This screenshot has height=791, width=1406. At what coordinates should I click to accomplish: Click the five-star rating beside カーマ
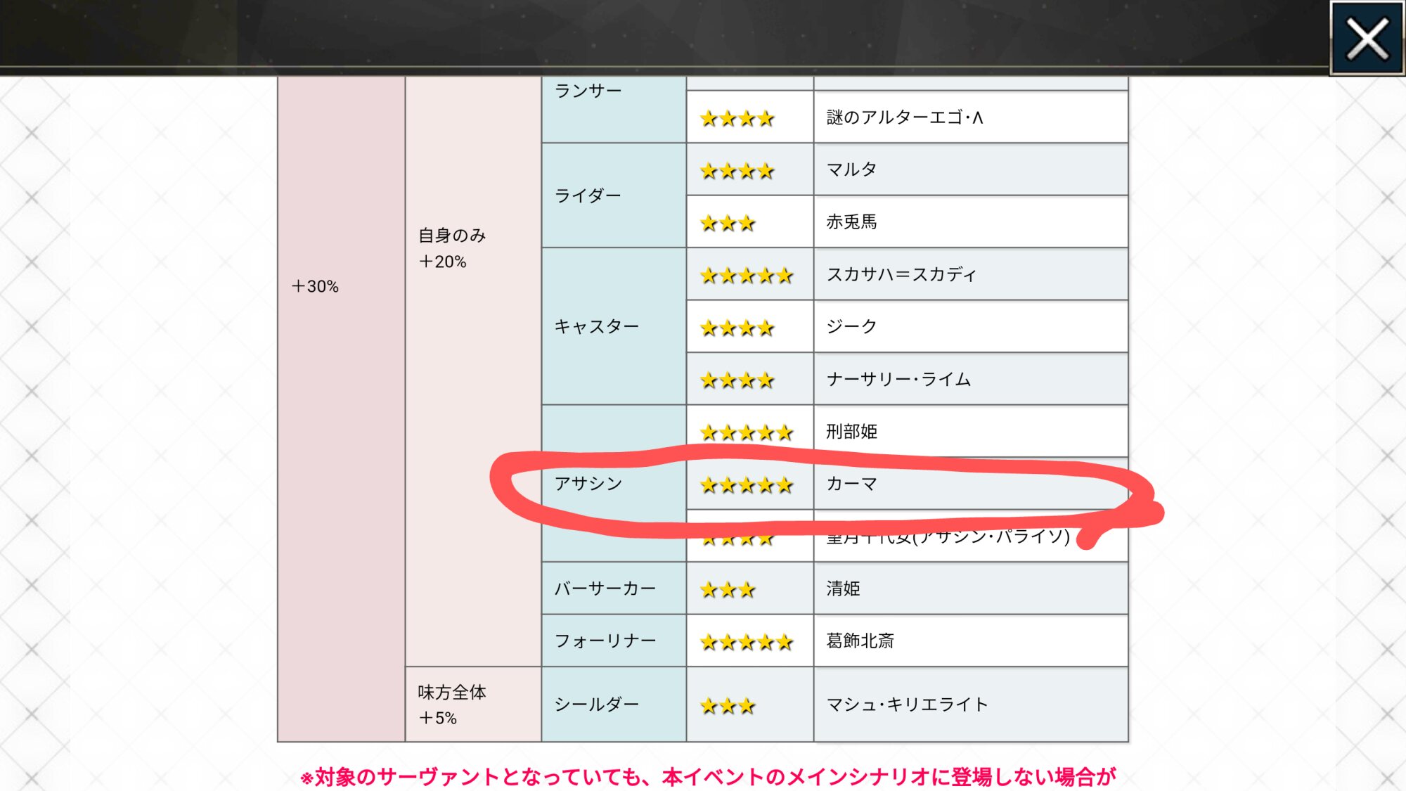[747, 485]
